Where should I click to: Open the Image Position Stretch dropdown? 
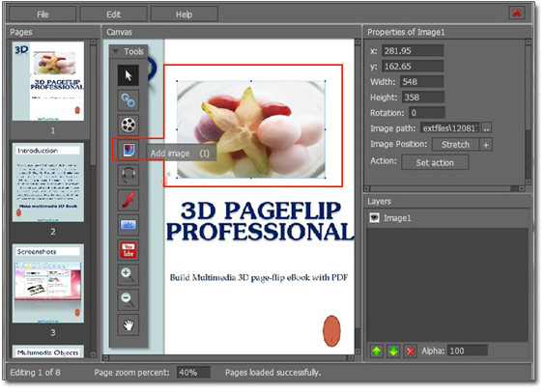(x=455, y=145)
